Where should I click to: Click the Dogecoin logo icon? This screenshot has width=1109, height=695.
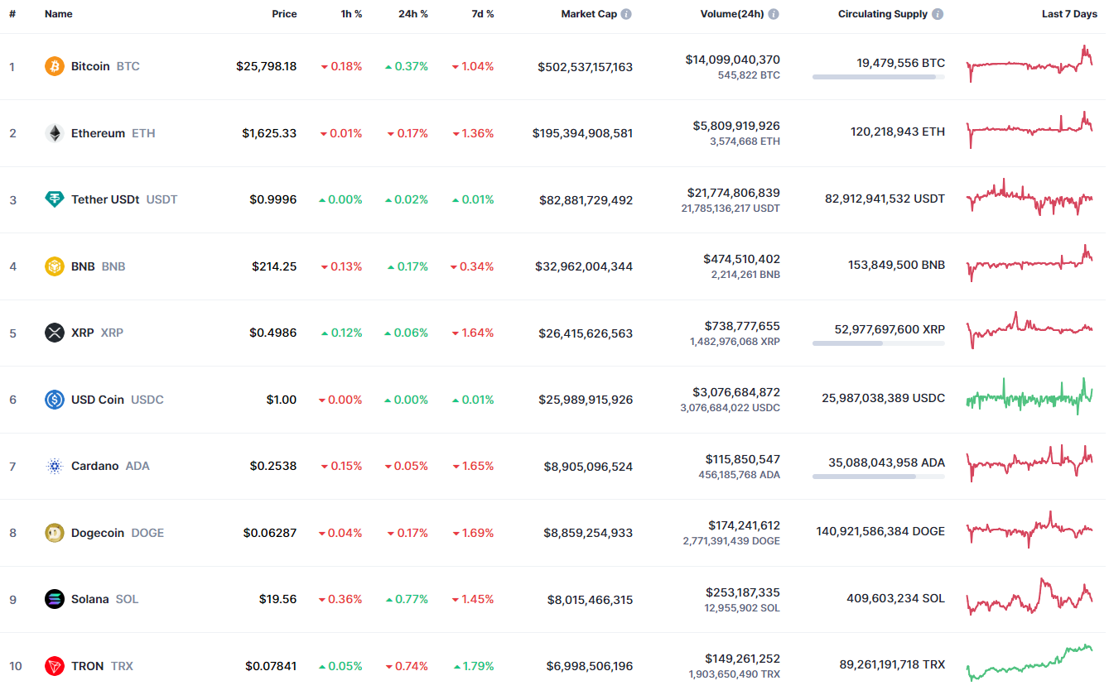[x=55, y=533]
